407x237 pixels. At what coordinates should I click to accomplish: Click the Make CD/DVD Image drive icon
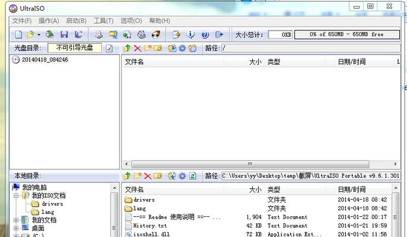click(x=98, y=34)
